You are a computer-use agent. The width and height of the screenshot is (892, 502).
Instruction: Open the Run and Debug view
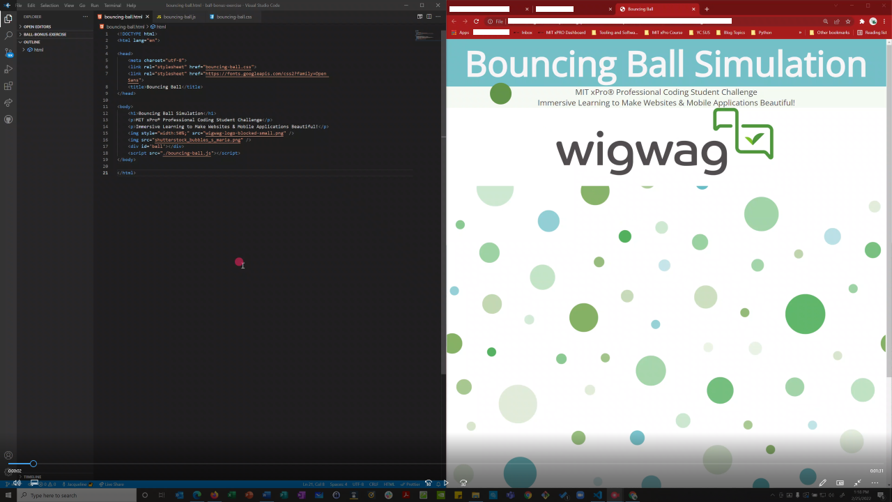8,69
